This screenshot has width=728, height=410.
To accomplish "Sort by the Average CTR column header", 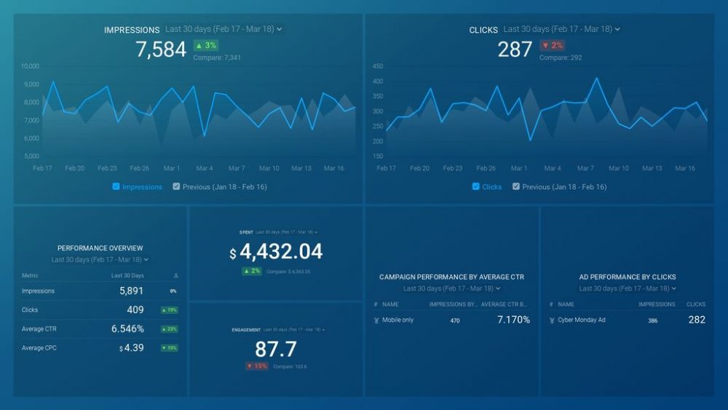I will point(504,304).
